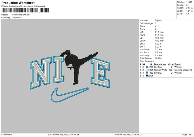Click the barcode under the worksheet title

pyautogui.click(x=25, y=10)
